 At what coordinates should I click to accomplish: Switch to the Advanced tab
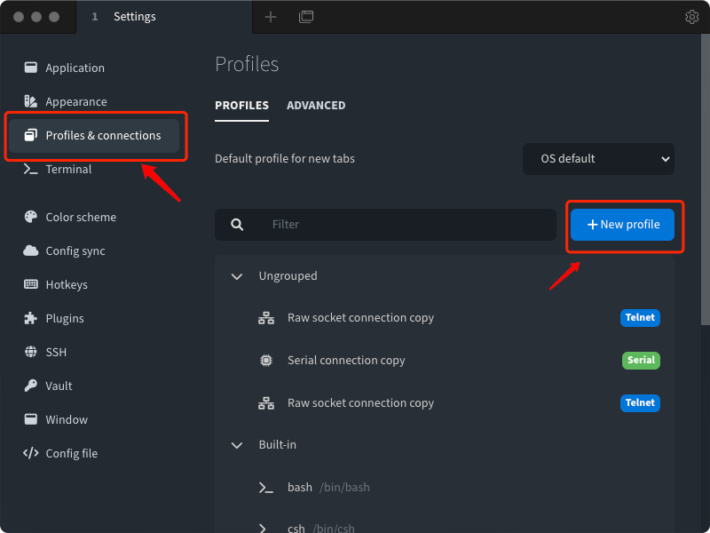316,105
